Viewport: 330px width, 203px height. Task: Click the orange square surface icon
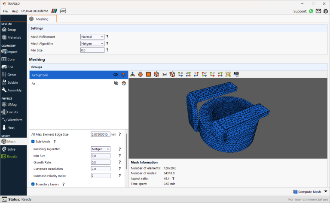pyautogui.click(x=148, y=74)
